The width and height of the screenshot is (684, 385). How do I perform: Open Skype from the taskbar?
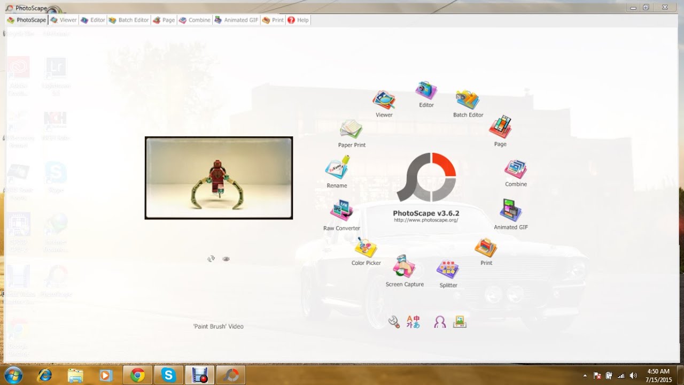click(169, 375)
